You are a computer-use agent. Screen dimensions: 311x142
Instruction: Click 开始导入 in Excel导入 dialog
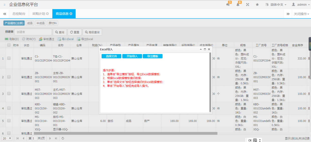[132, 56]
